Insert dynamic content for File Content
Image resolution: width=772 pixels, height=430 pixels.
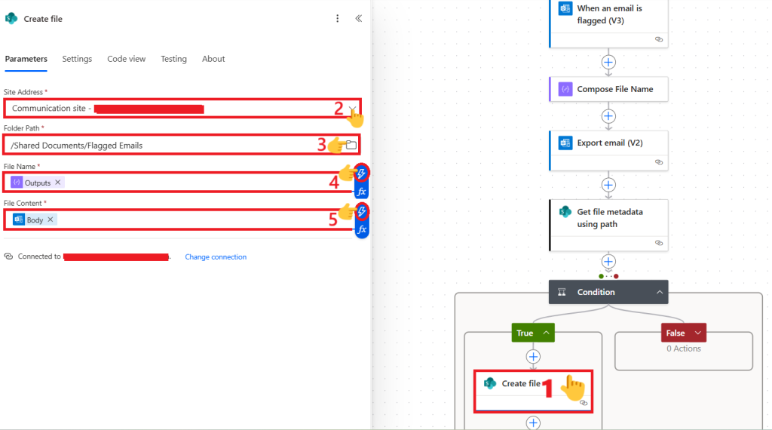[x=362, y=211]
